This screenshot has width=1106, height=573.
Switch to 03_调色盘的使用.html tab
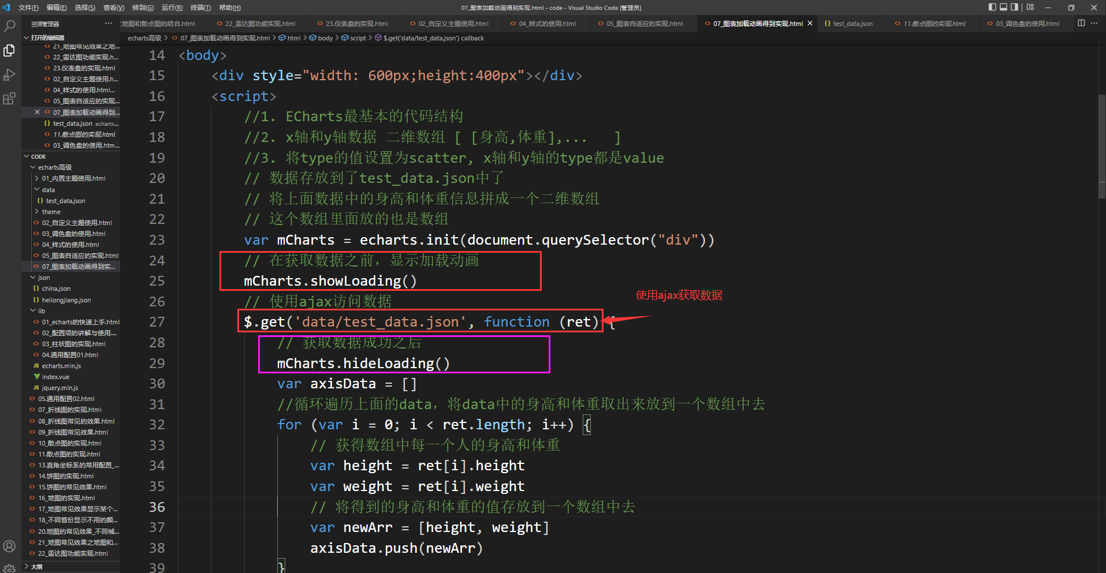[x=1027, y=24]
